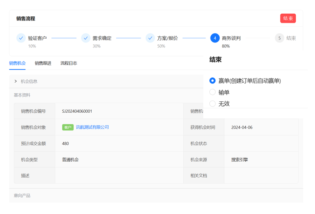Click the step 5 结束 circle
Screen dimensions: 315x214
pos(279,38)
